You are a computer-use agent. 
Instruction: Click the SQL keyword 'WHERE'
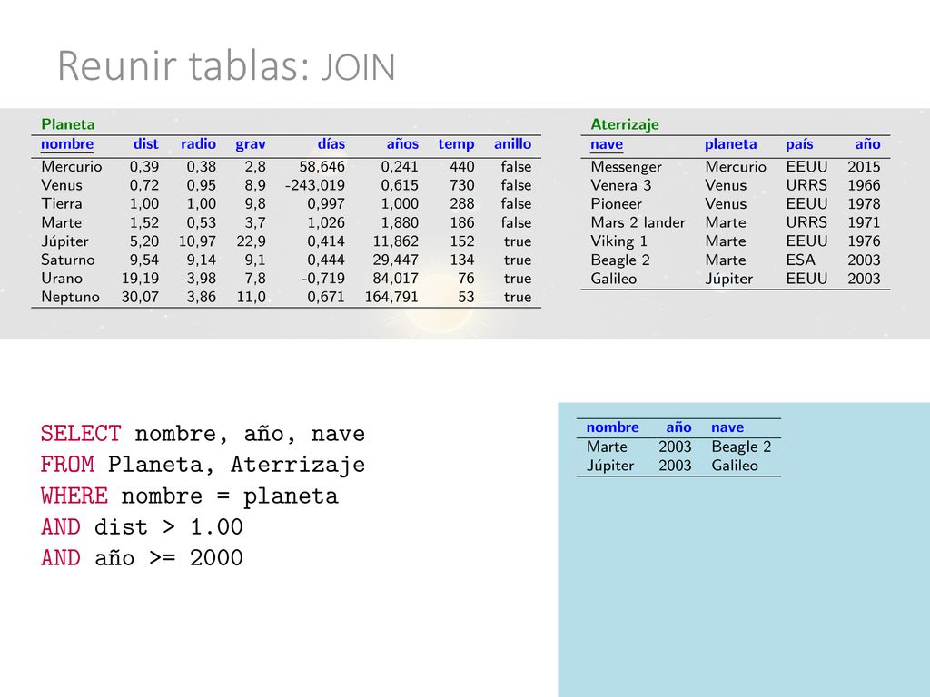[74, 496]
